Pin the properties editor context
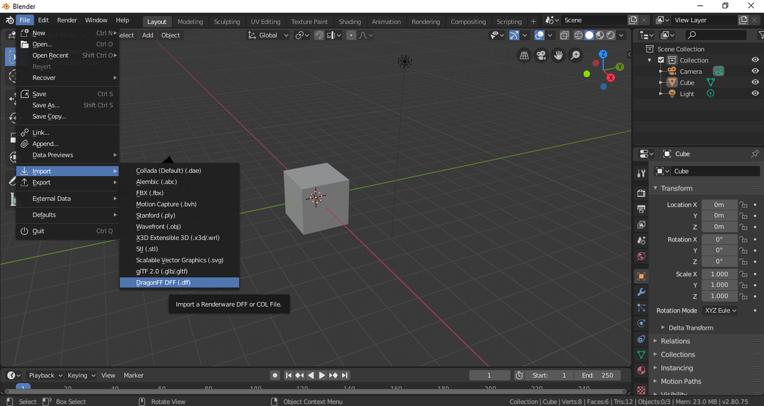 click(754, 154)
